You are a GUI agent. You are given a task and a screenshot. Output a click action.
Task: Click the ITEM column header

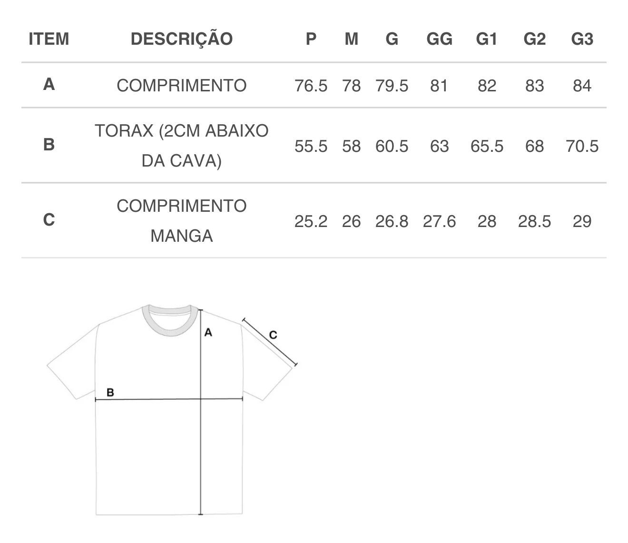point(49,39)
